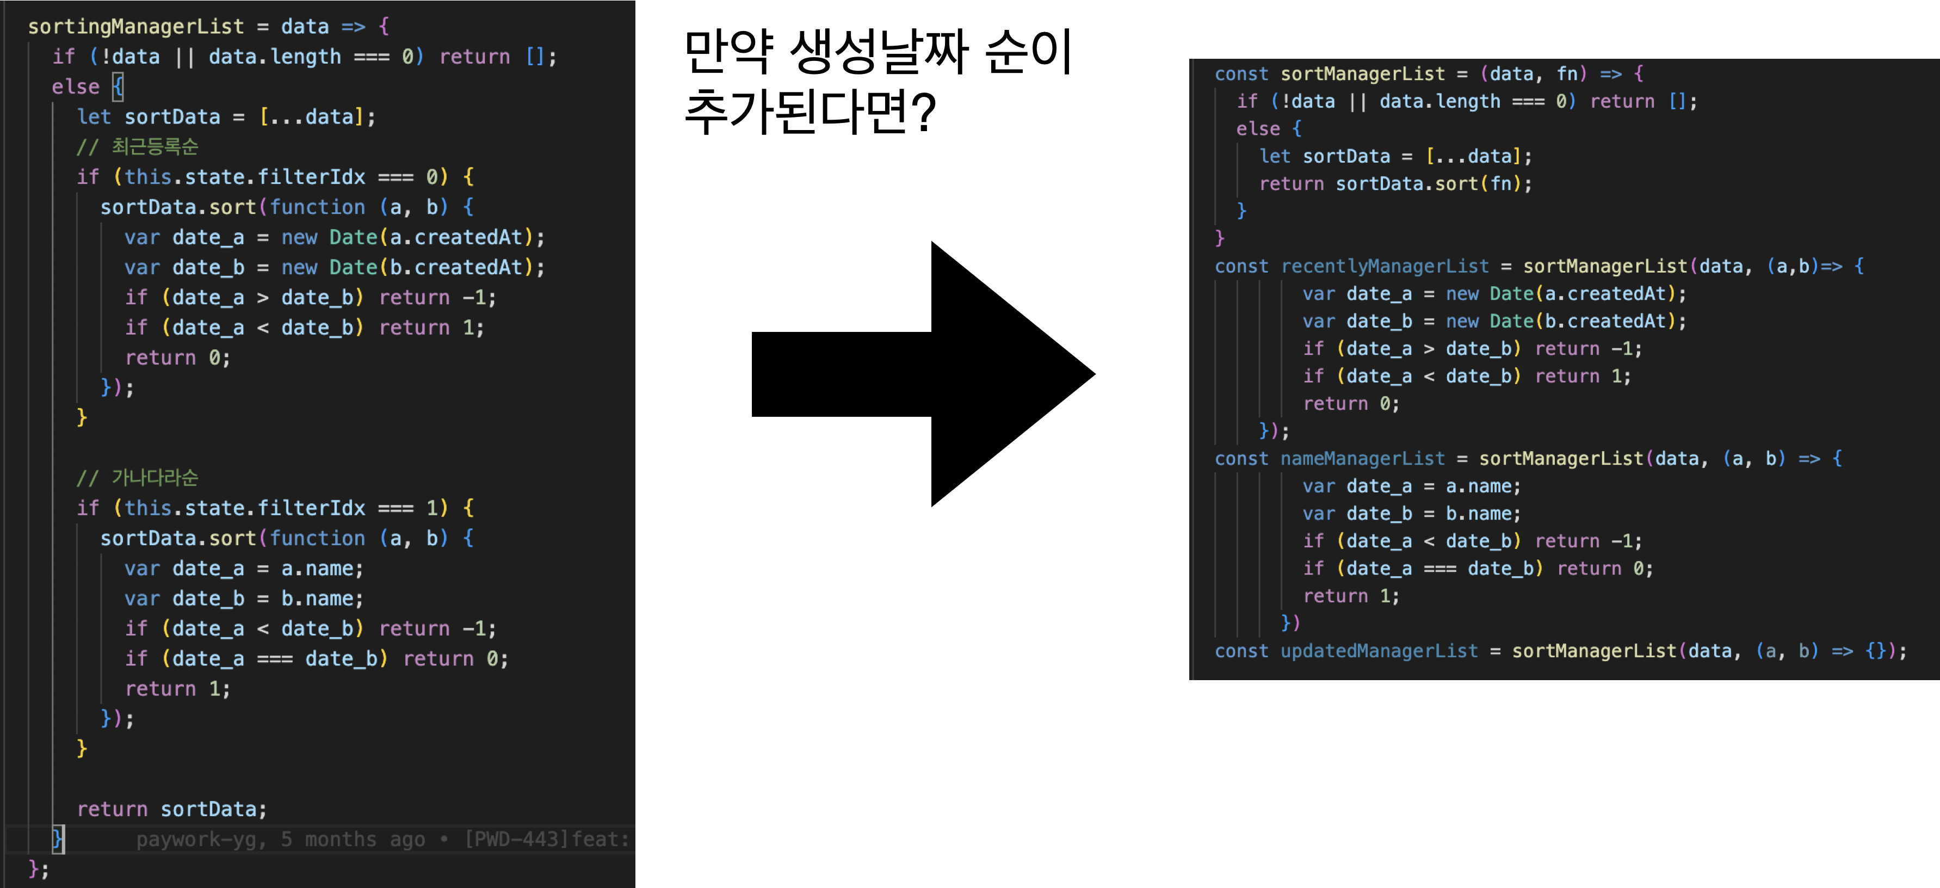Click the '[PWD-443]feat:' commit message text
1940x888 pixels.
(547, 839)
